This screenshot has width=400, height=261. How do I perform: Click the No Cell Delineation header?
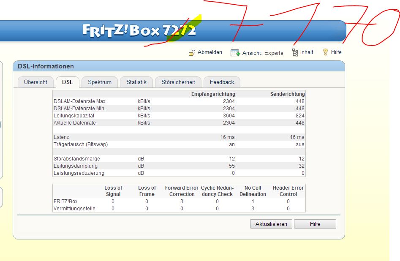[x=253, y=191]
